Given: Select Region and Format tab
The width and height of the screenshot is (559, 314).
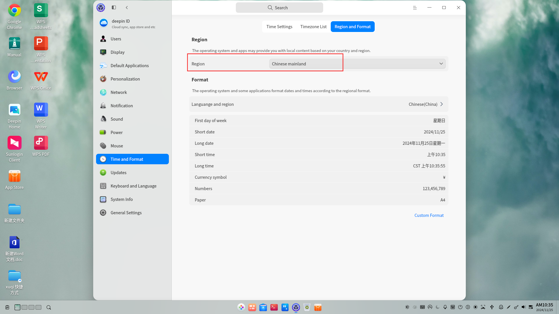Looking at the screenshot, I should [353, 26].
